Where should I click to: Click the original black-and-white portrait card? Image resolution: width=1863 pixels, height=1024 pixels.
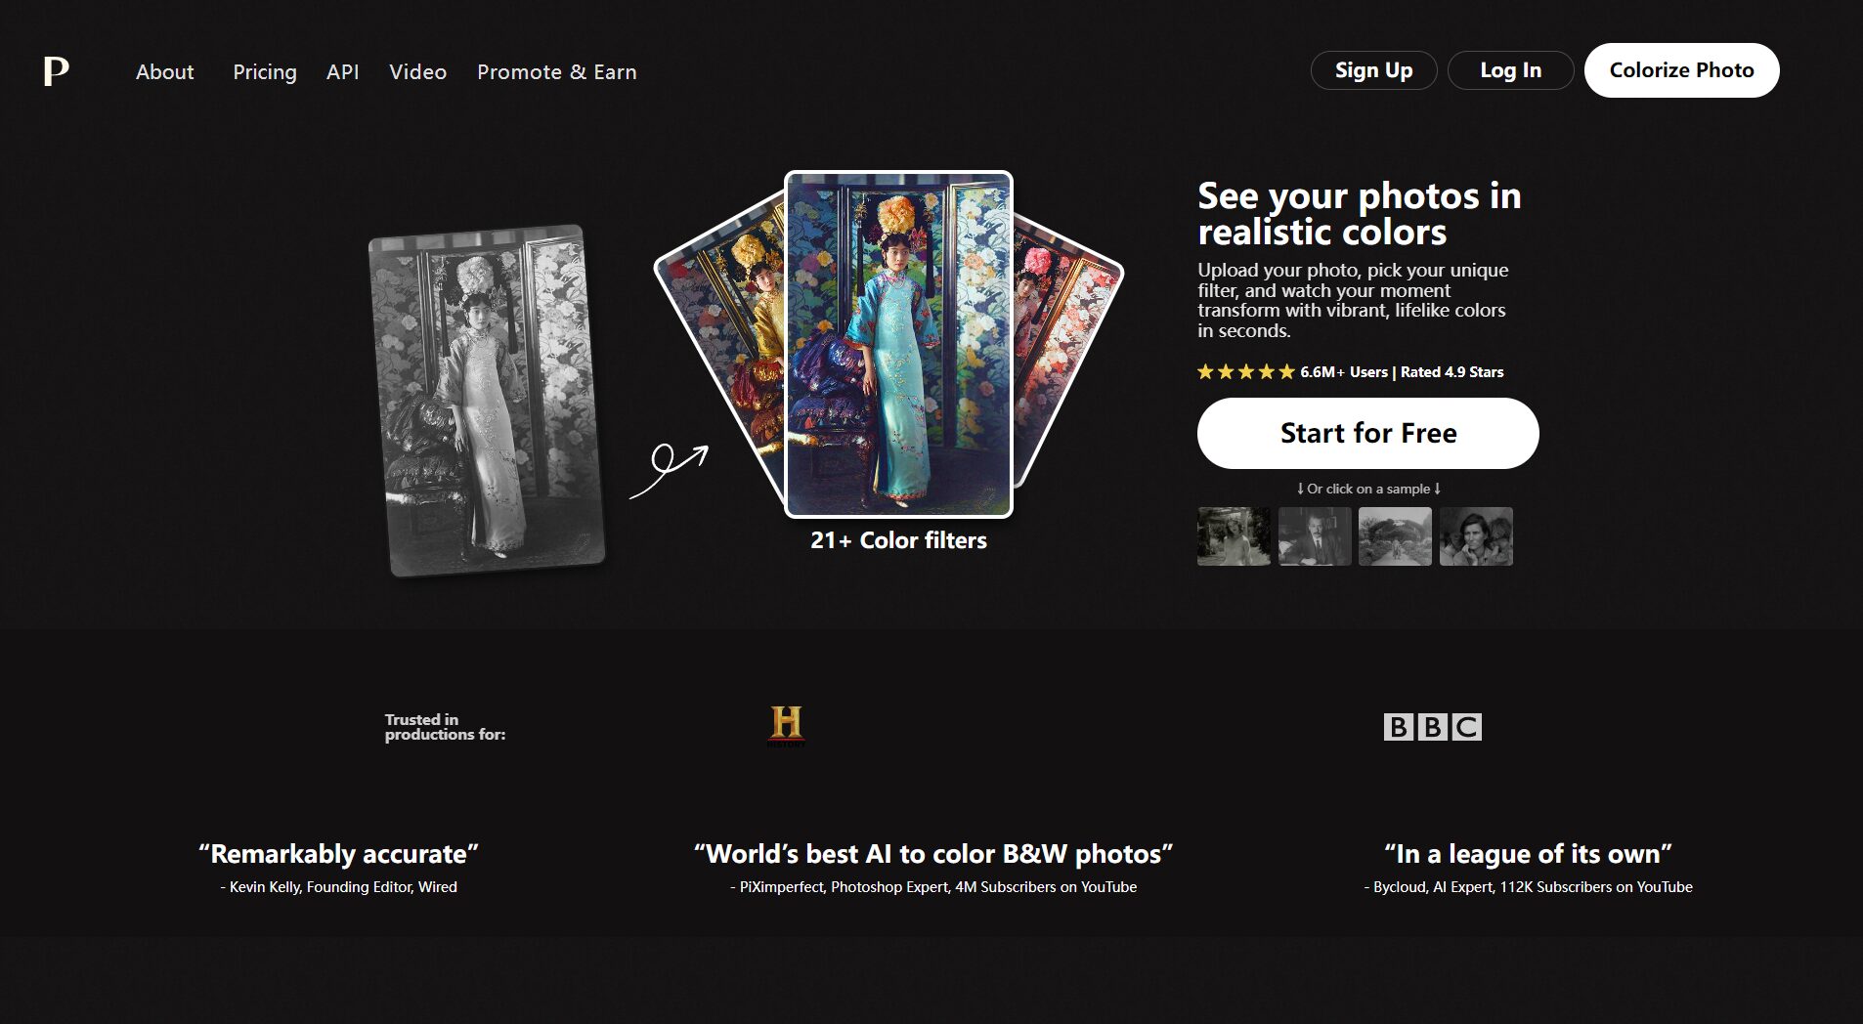(486, 401)
